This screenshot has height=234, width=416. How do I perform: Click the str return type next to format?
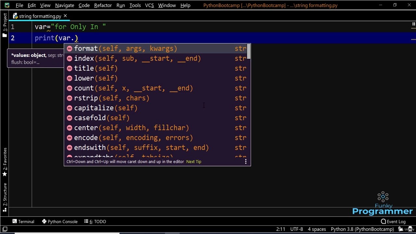click(x=240, y=48)
